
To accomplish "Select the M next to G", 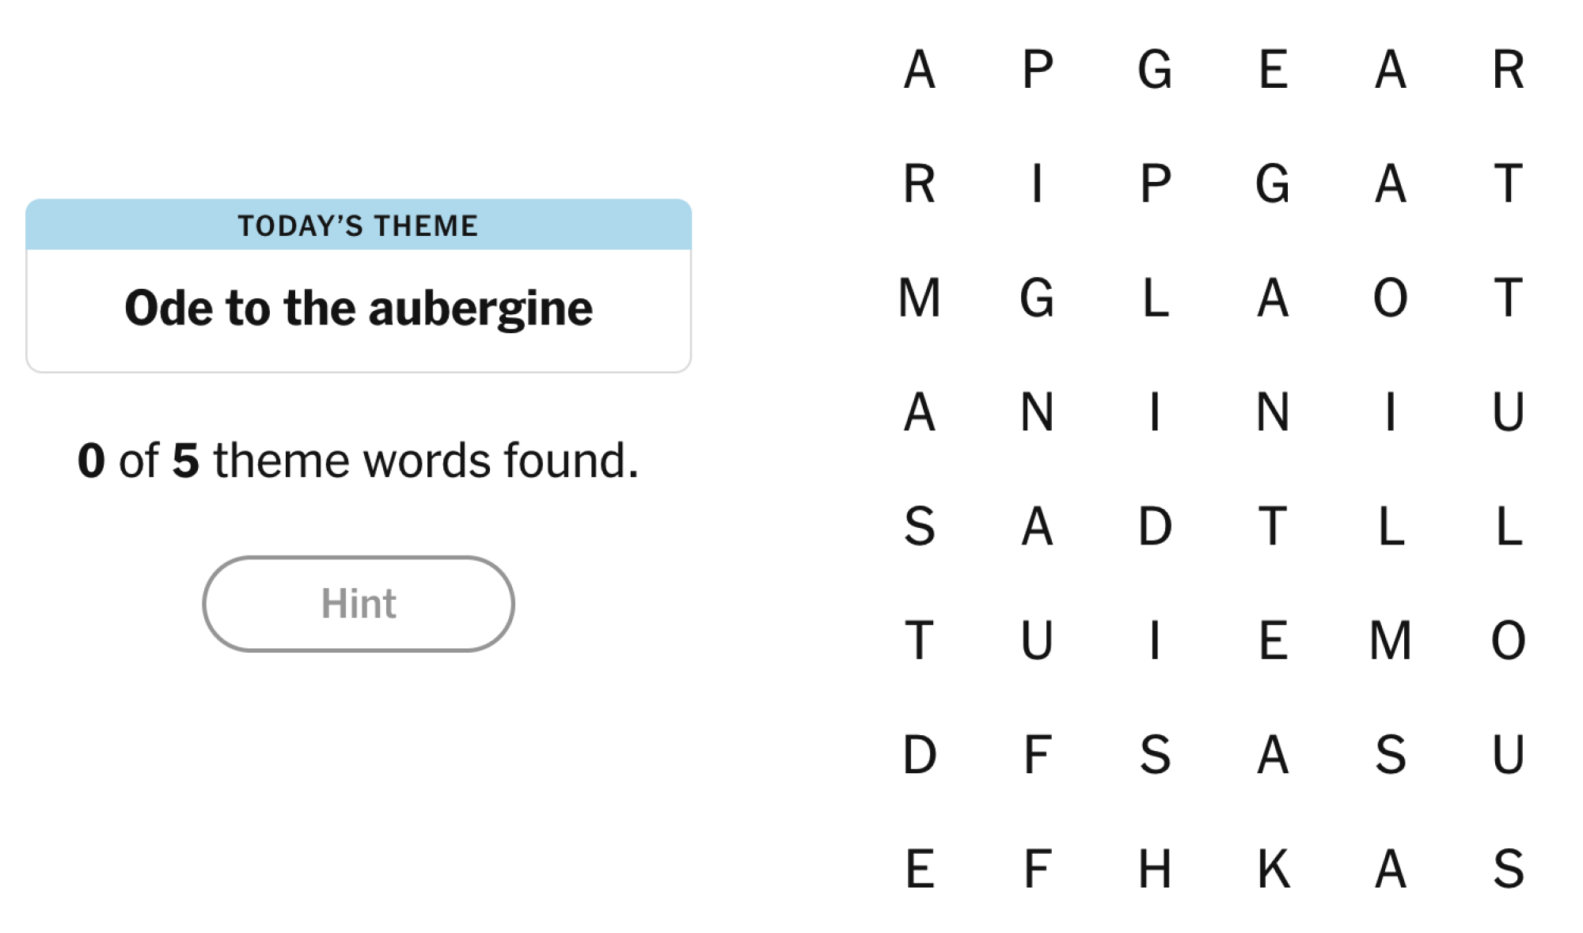I will (920, 298).
